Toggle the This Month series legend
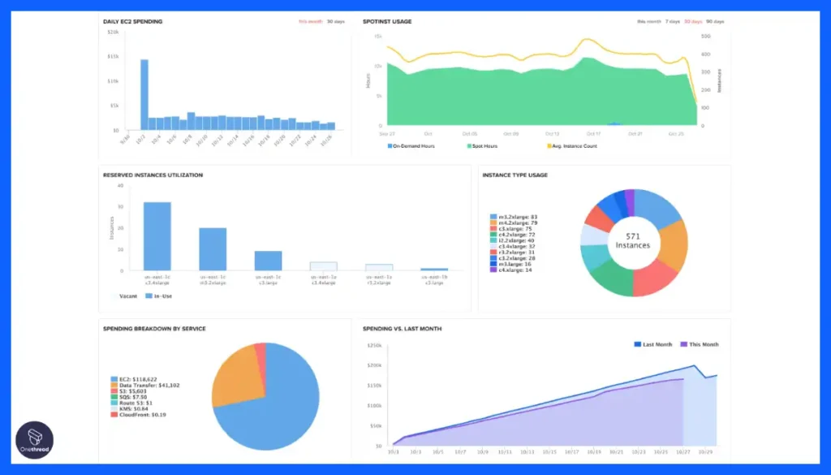 point(700,344)
